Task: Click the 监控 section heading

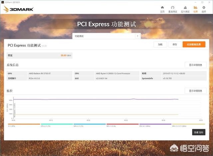Action: click(x=10, y=91)
